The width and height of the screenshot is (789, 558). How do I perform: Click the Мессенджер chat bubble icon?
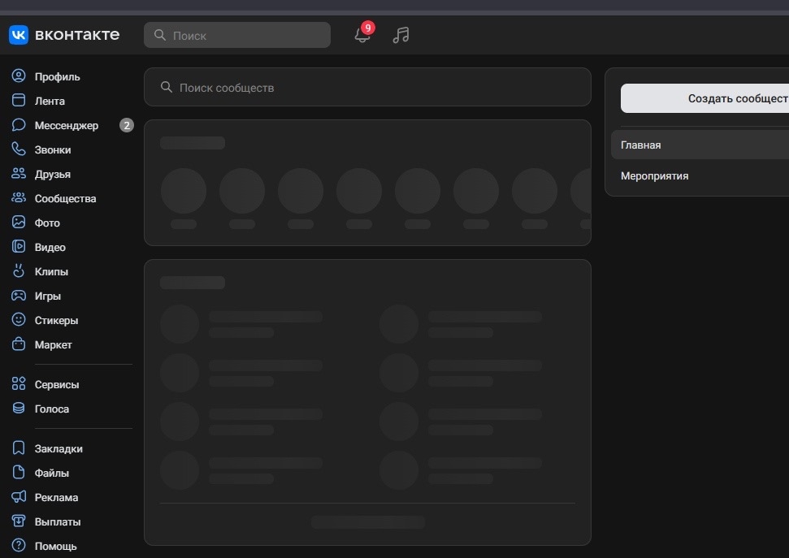point(19,125)
